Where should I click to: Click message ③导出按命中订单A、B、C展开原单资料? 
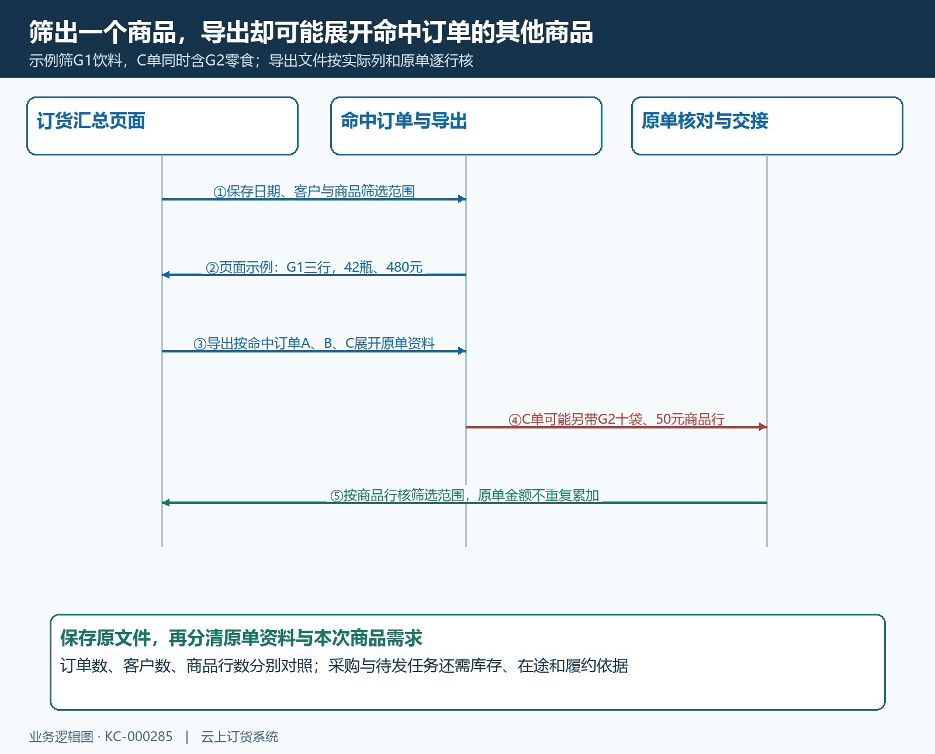[x=314, y=344]
